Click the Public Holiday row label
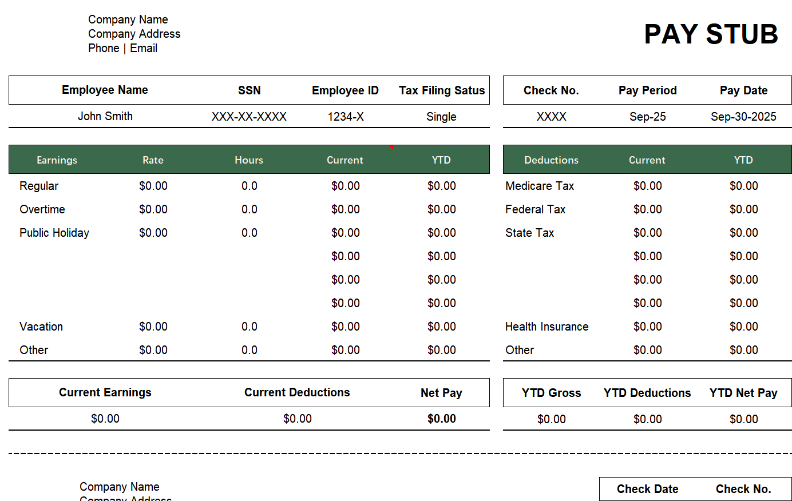This screenshot has width=792, height=501. 54,233
